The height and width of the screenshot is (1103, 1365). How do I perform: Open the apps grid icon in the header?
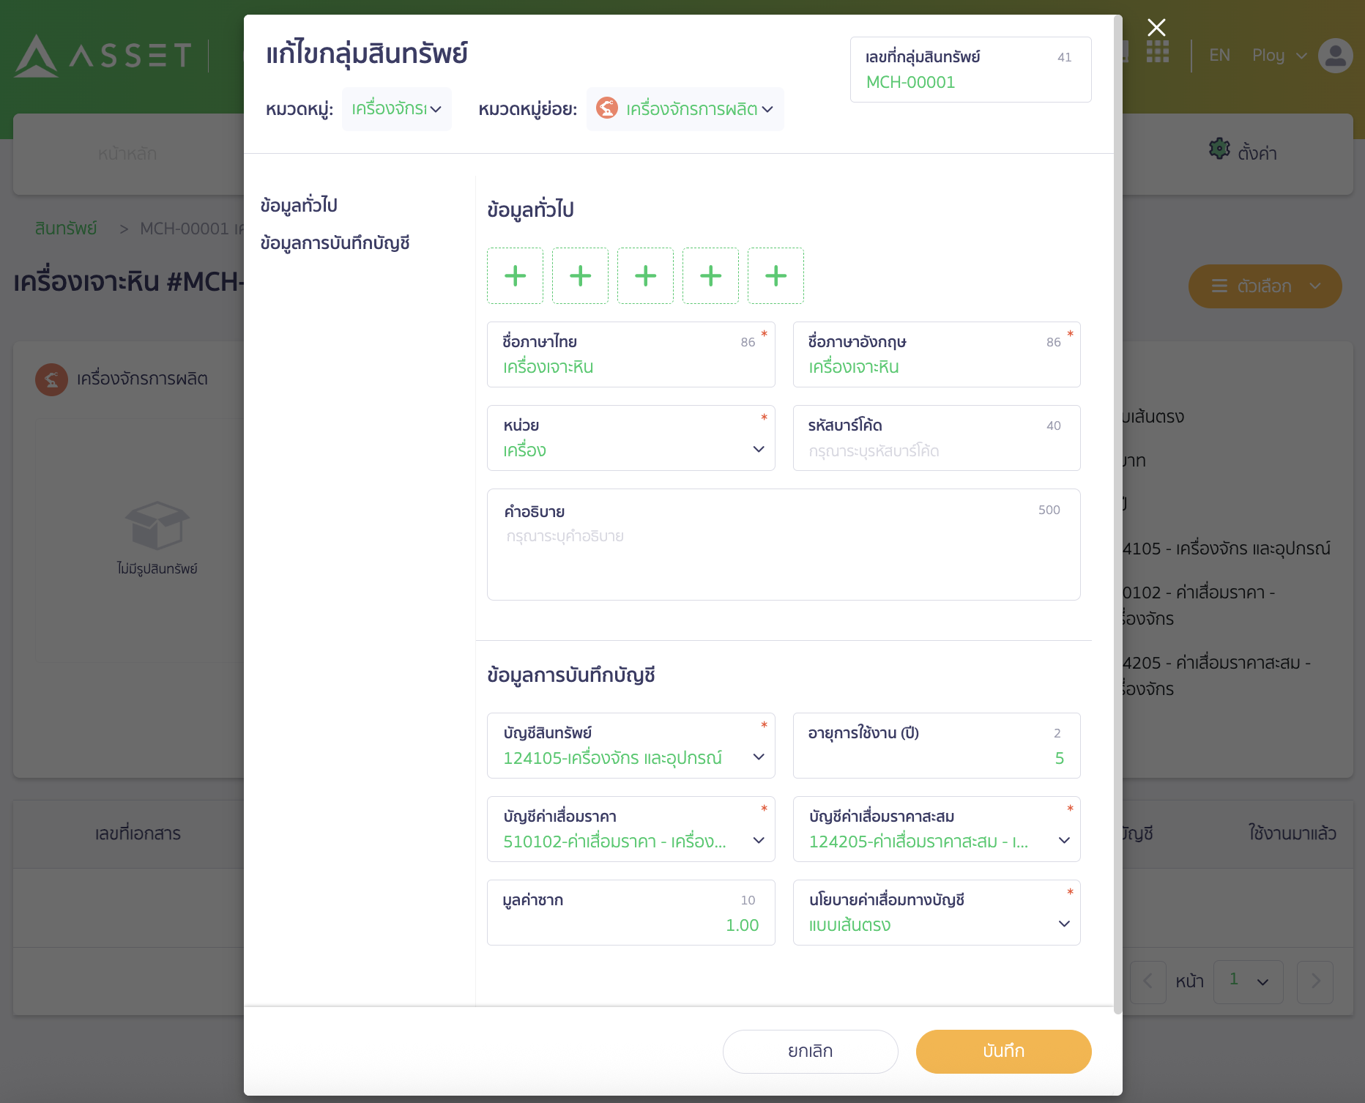[x=1158, y=53]
